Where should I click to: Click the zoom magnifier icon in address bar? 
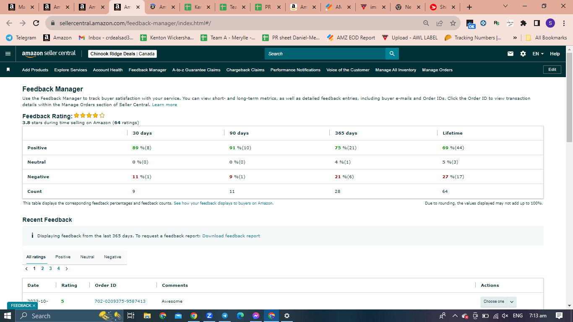(x=426, y=23)
